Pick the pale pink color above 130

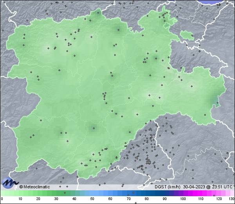tap(232, 193)
